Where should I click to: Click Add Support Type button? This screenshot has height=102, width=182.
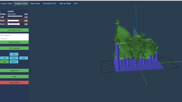[x=15, y=30]
